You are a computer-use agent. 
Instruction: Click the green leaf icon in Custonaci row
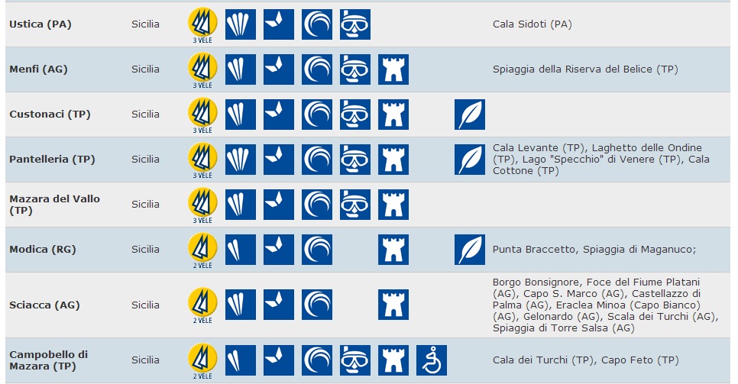(x=470, y=115)
